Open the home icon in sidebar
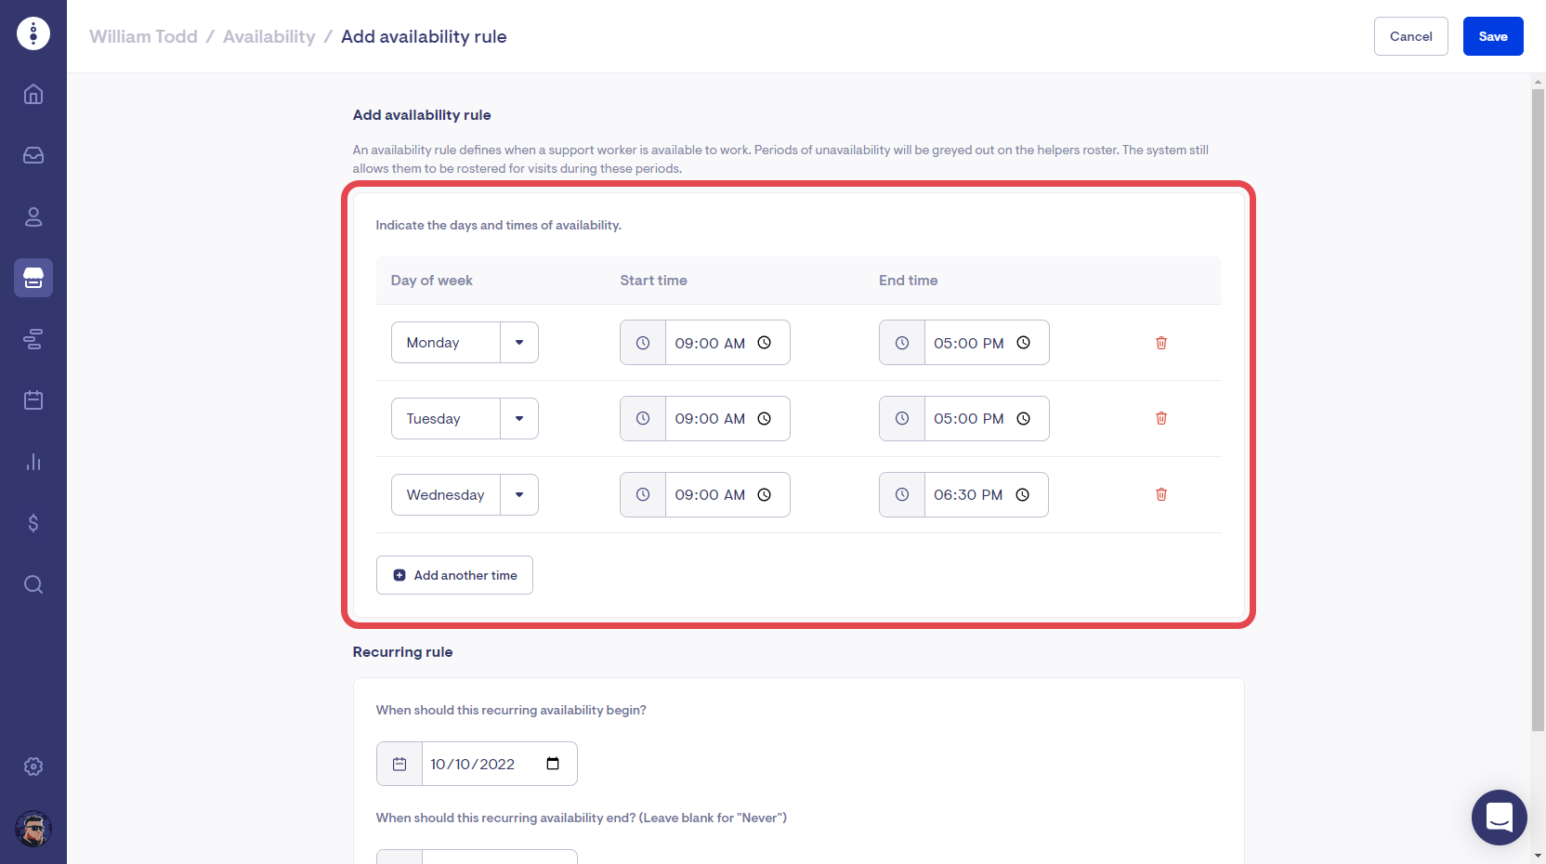This screenshot has height=864, width=1546. click(x=33, y=94)
